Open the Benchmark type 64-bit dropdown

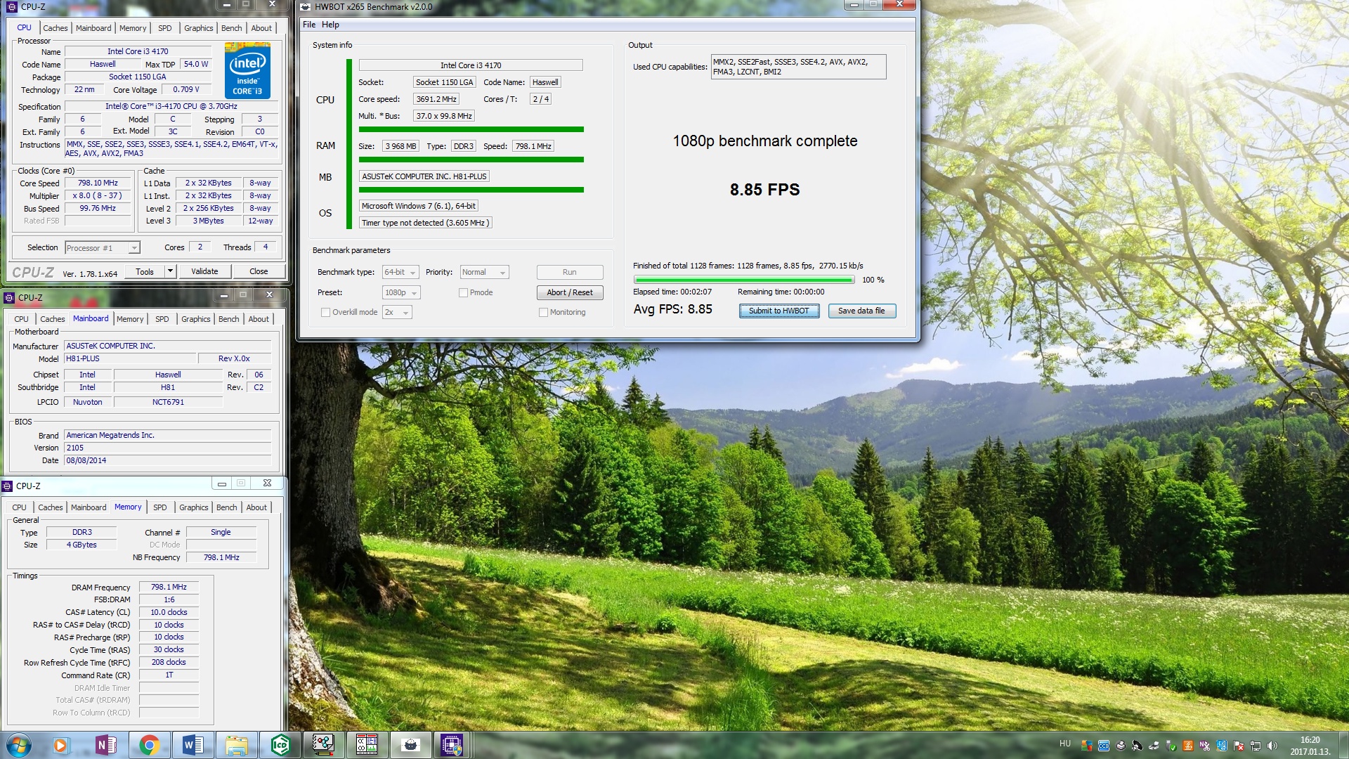400,273
